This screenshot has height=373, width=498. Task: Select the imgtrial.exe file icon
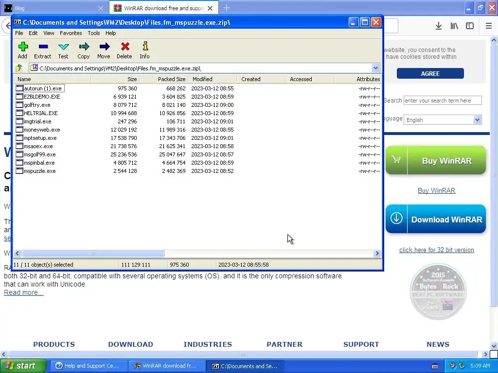point(19,121)
